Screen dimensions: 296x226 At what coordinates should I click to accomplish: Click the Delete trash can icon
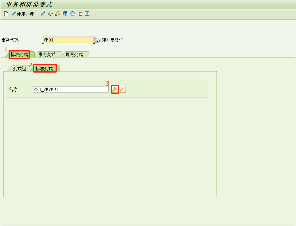point(72,14)
